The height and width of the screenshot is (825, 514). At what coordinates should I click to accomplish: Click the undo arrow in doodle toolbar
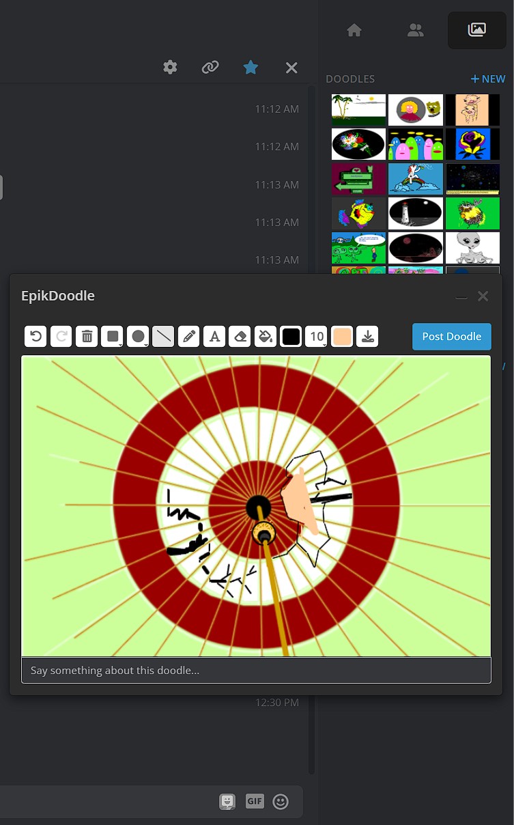[35, 336]
